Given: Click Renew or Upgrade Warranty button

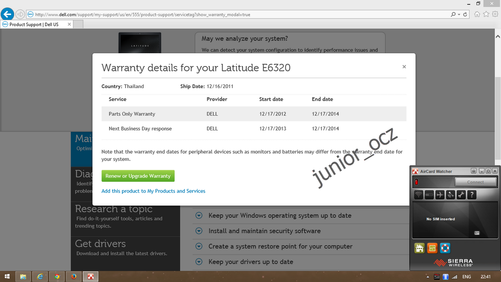Looking at the screenshot, I should [138, 176].
